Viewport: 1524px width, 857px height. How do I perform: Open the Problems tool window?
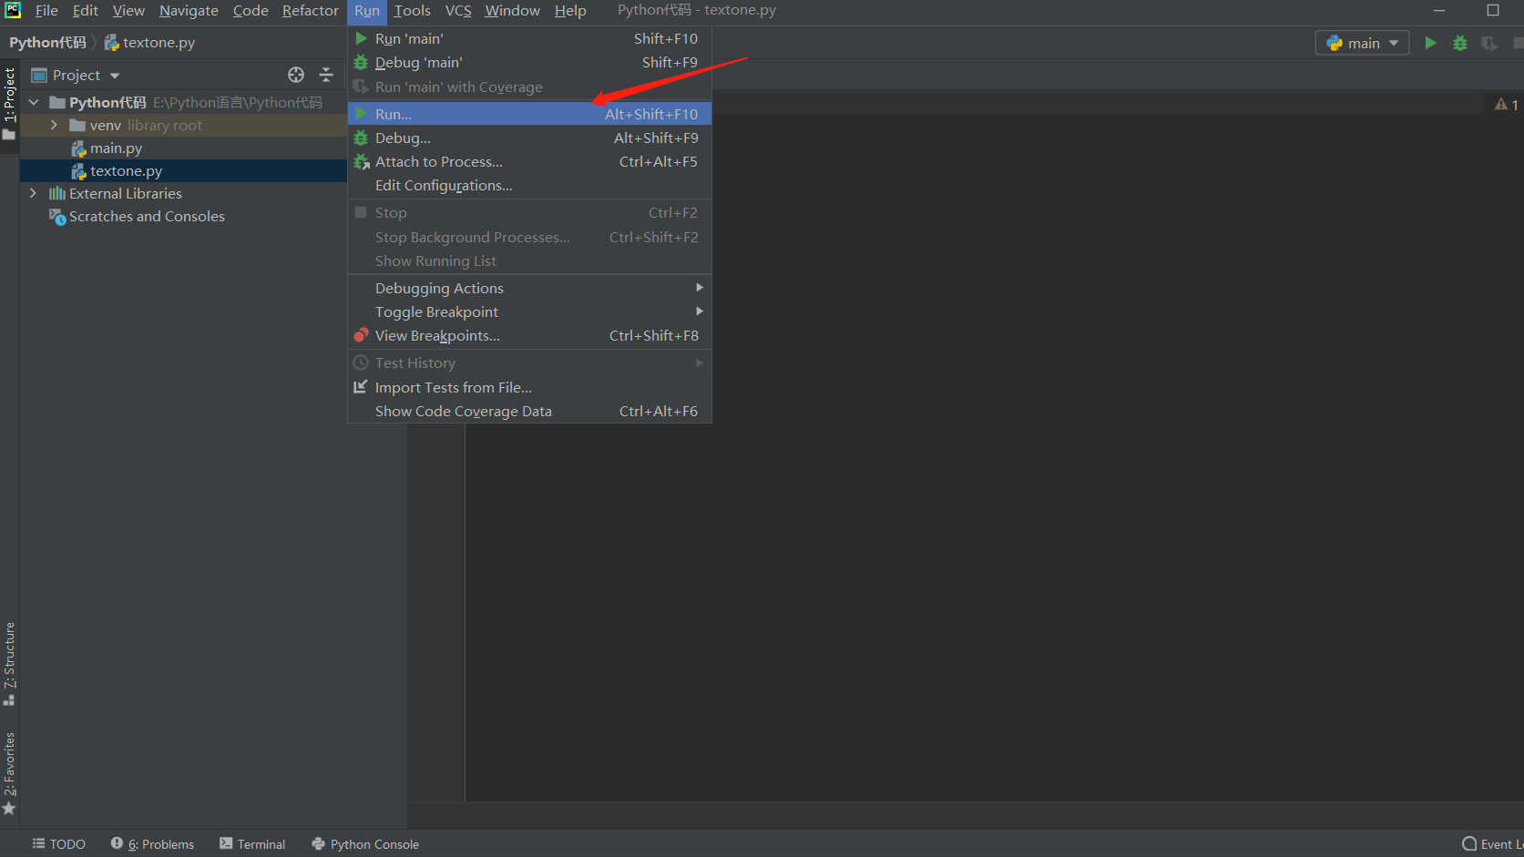153,844
